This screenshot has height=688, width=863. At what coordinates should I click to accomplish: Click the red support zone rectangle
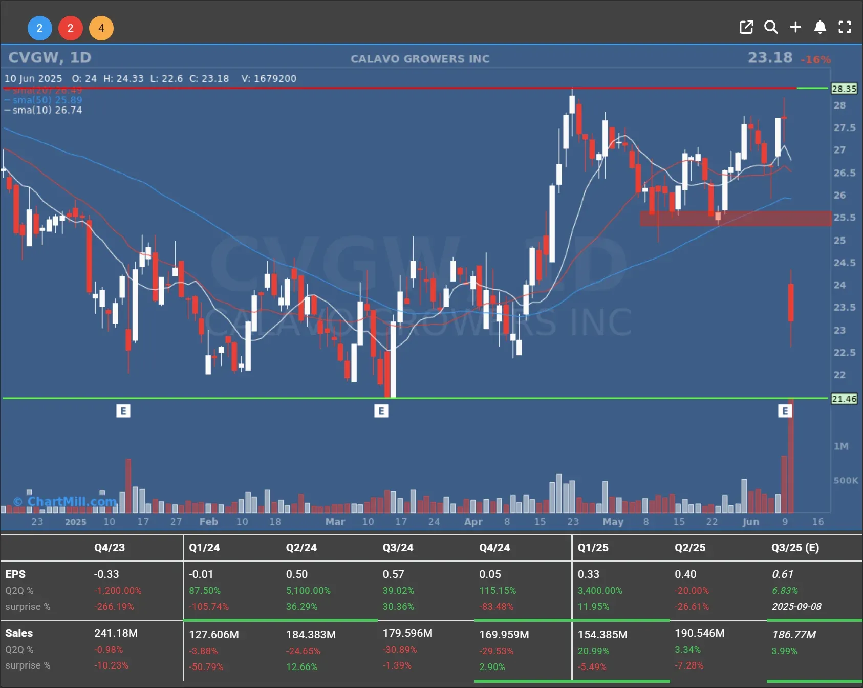pos(736,219)
